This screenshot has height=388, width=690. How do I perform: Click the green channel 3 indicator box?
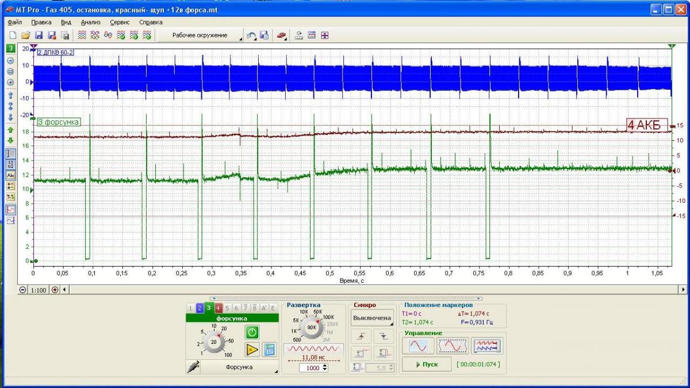tap(10, 48)
